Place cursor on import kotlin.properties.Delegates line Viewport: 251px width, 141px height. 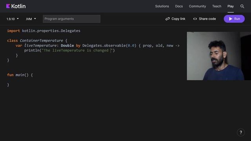tap(44, 31)
